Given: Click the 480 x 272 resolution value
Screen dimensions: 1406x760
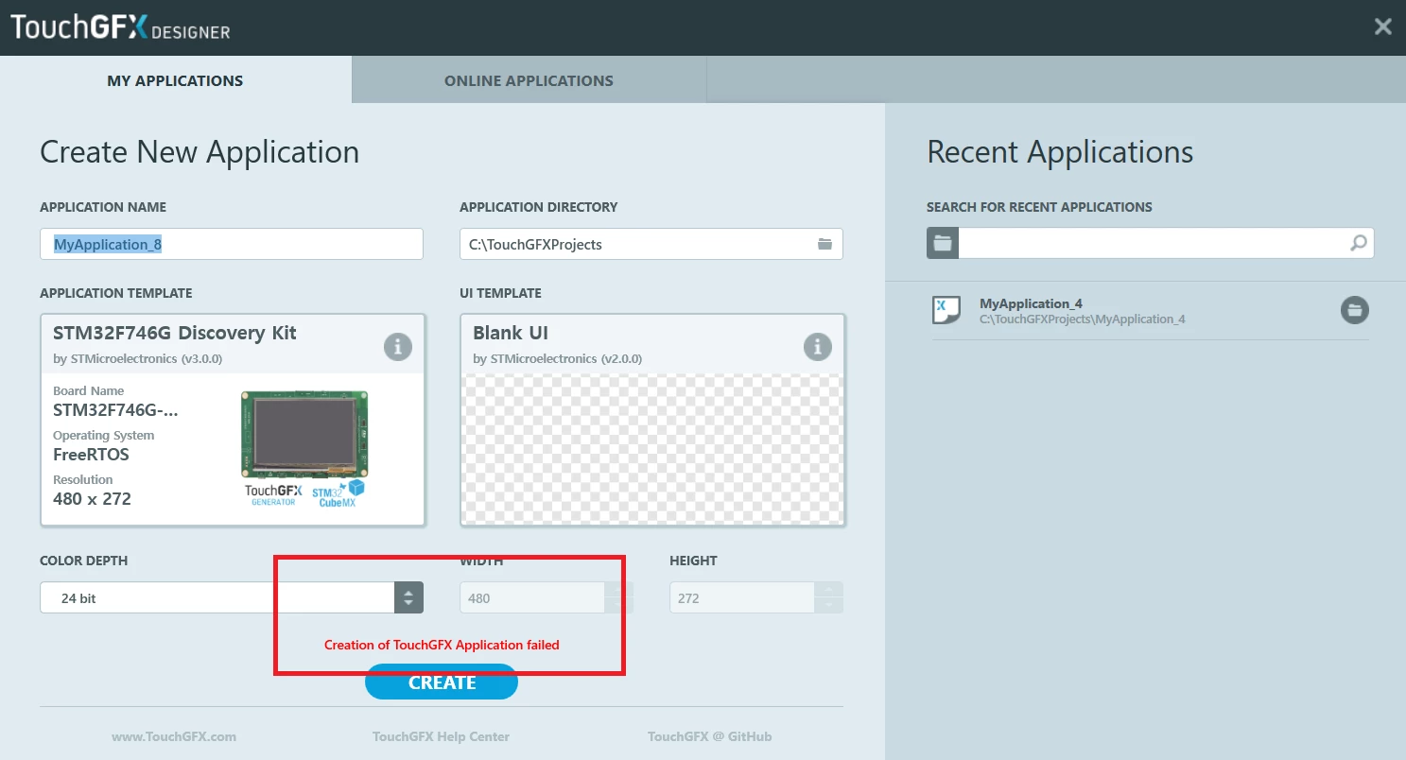Looking at the screenshot, I should 92,498.
